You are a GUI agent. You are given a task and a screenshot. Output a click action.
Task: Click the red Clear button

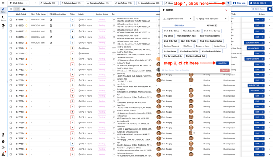coord(225,70)
